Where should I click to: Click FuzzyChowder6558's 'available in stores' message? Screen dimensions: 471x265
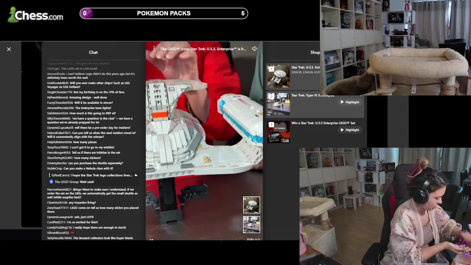(80, 103)
